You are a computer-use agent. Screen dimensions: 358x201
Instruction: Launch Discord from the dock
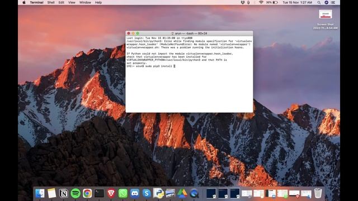pyautogui.click(x=135, y=193)
